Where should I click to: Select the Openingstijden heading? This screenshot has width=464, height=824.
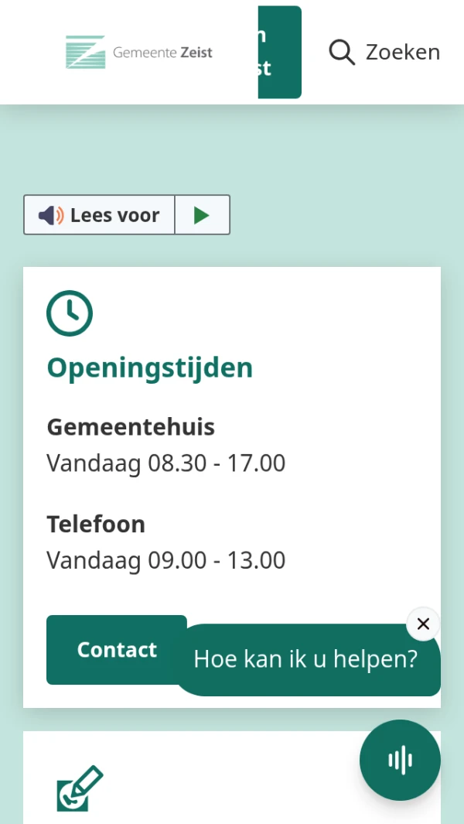click(150, 368)
